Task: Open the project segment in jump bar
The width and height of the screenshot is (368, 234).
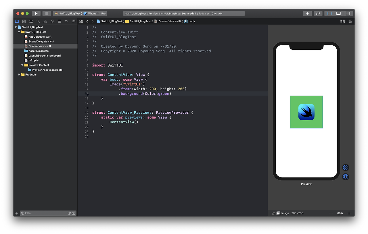Action: 110,21
